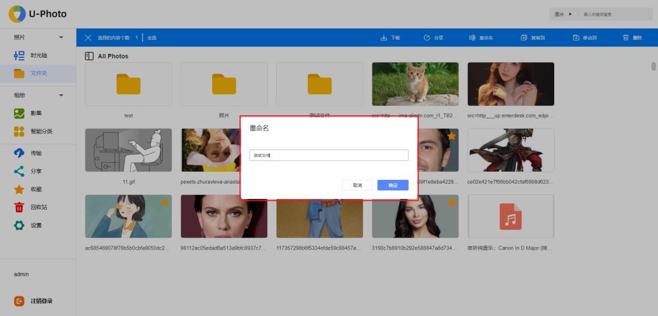Click the 下载 download icon in toolbar
658x316 pixels.
point(384,38)
